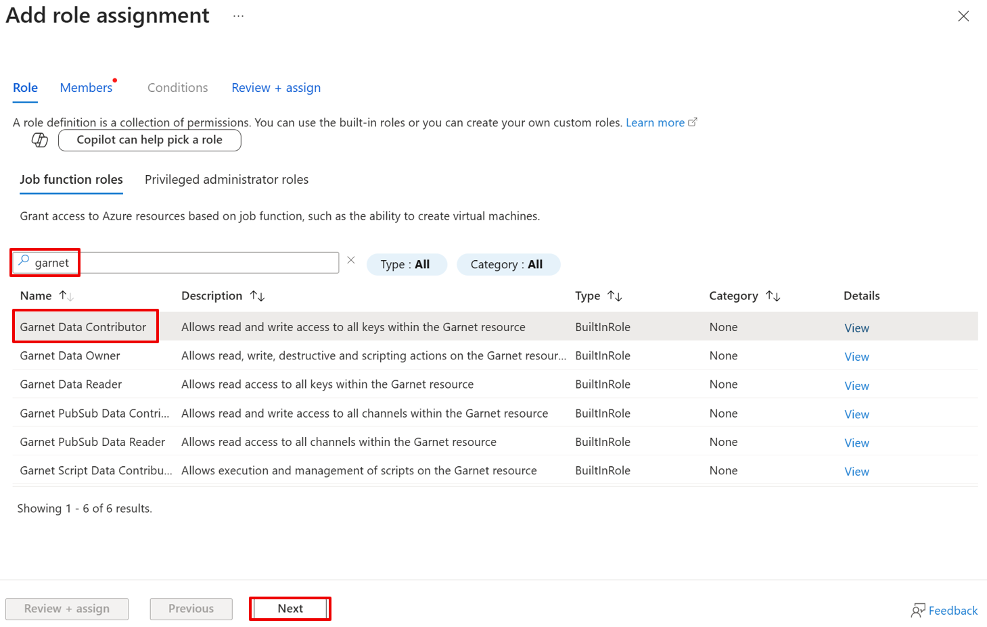Open the more options menu beside the page title
Image resolution: width=987 pixels, height=627 pixels.
point(237,16)
